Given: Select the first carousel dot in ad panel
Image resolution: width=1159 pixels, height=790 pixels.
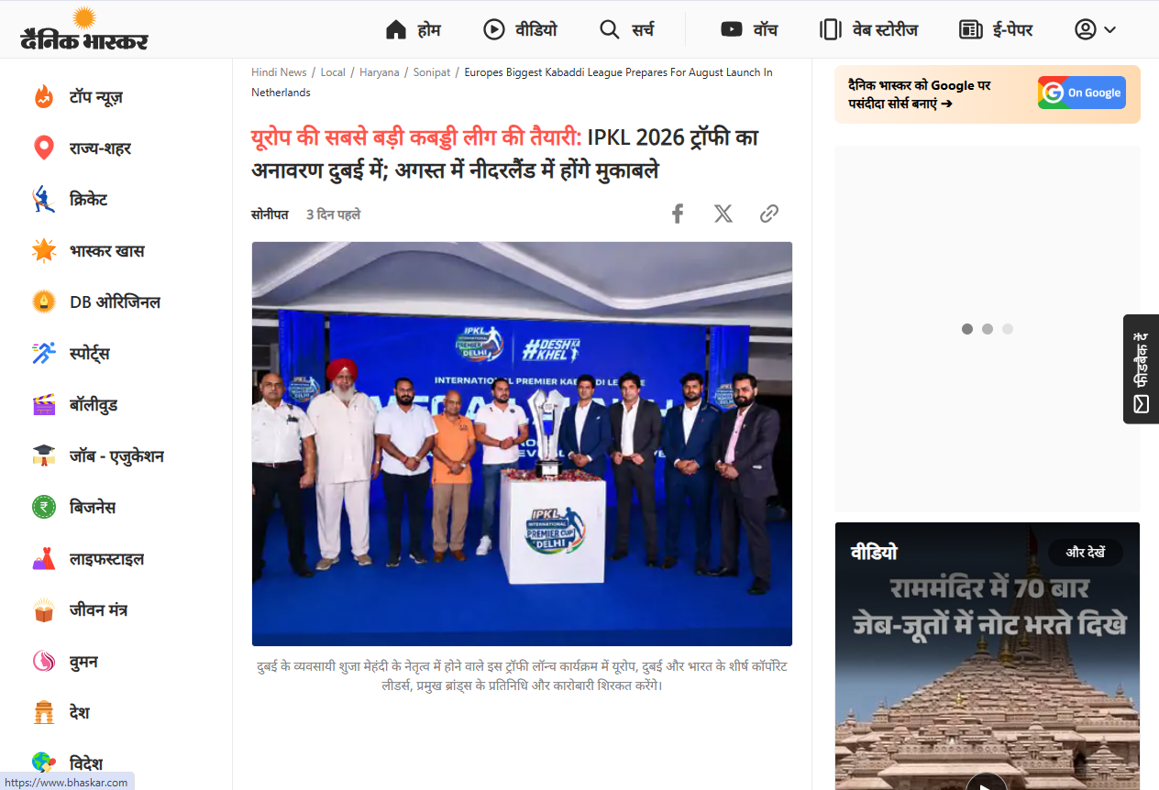Looking at the screenshot, I should (967, 329).
